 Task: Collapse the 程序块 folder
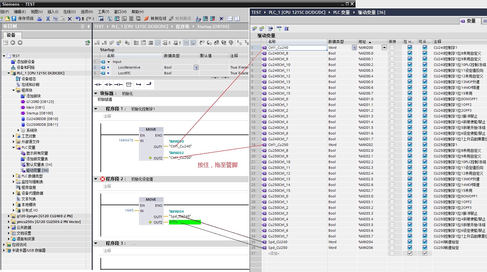(x=14, y=90)
